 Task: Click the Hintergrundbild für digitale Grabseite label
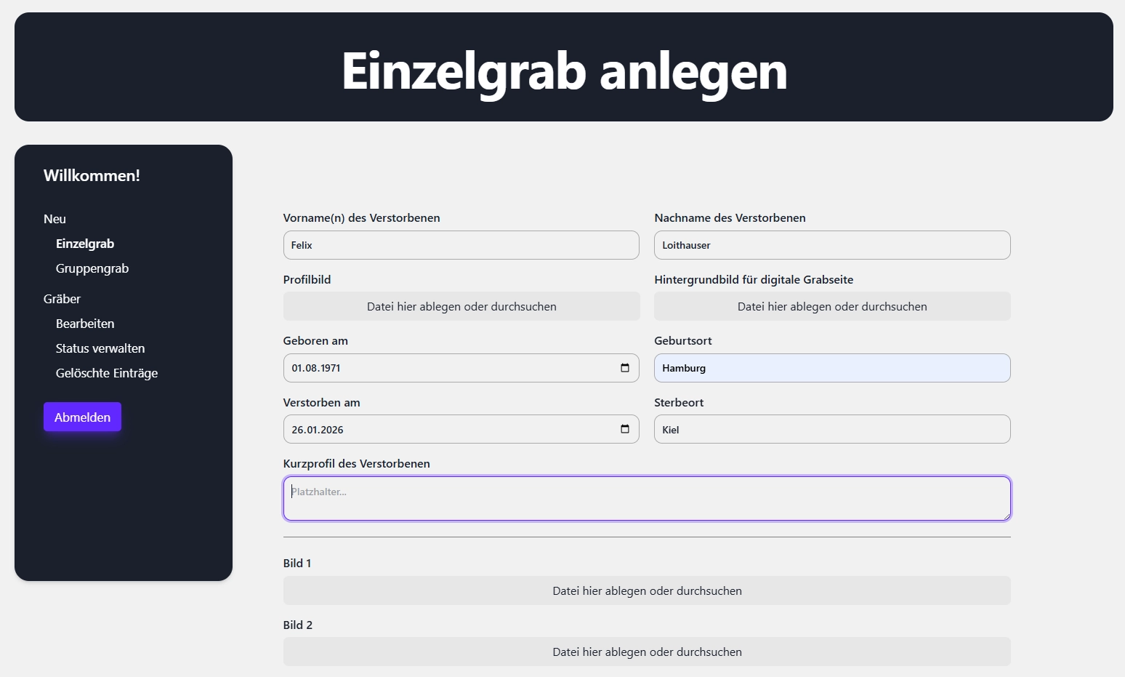[x=754, y=279]
